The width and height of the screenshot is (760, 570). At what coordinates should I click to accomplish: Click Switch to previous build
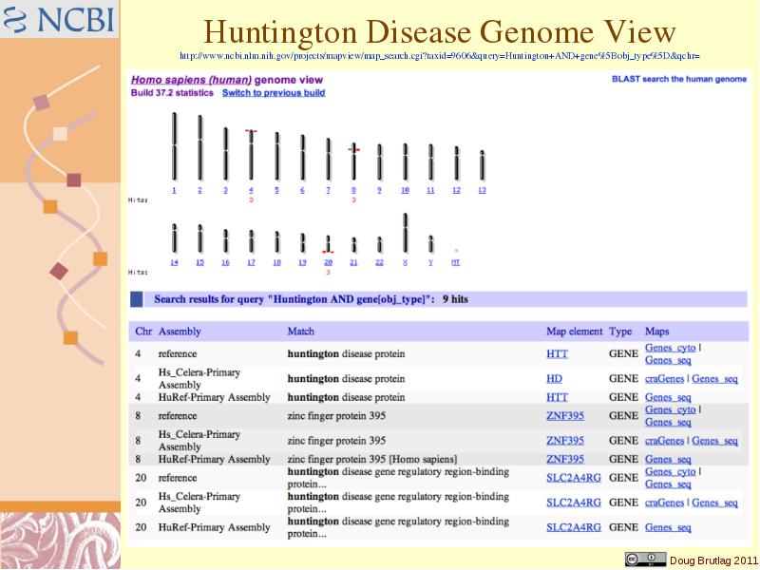274,92
